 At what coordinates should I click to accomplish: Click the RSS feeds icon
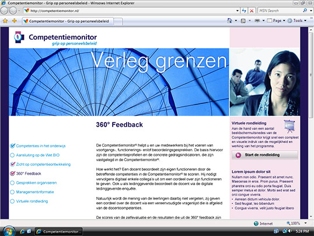[243, 20]
